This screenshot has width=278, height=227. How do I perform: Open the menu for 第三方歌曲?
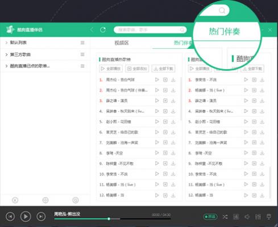click(82, 54)
